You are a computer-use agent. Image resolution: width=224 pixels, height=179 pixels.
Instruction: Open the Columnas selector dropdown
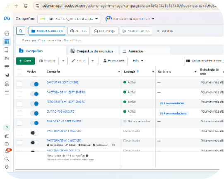(x=204, y=61)
